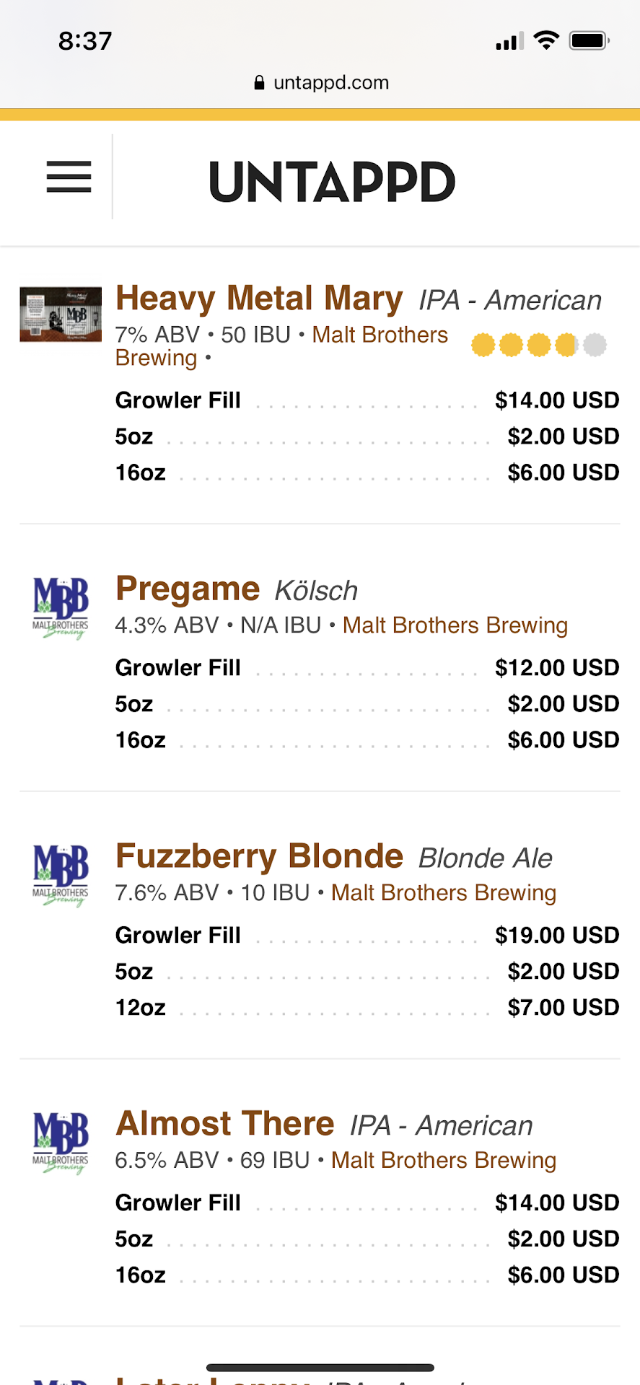Screen dimensions: 640x1385
Task: Open the hamburger navigation menu
Action: click(x=69, y=177)
